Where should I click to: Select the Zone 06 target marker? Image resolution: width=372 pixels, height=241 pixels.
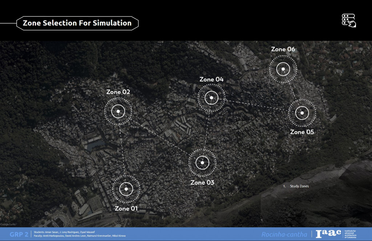[x=283, y=69]
